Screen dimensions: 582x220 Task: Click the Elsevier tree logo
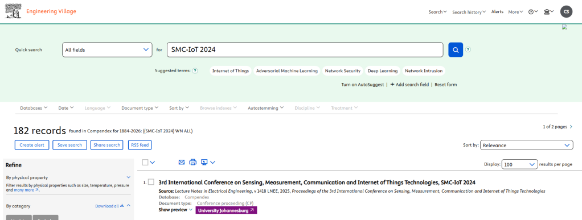click(x=13, y=11)
